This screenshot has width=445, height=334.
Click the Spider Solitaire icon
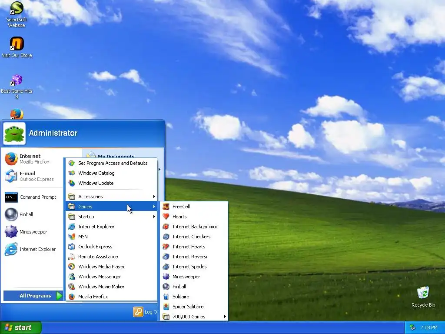click(x=166, y=307)
